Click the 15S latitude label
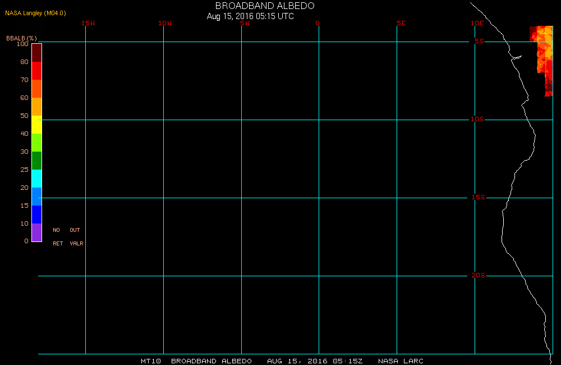This screenshot has width=561, height=365. 479,197
